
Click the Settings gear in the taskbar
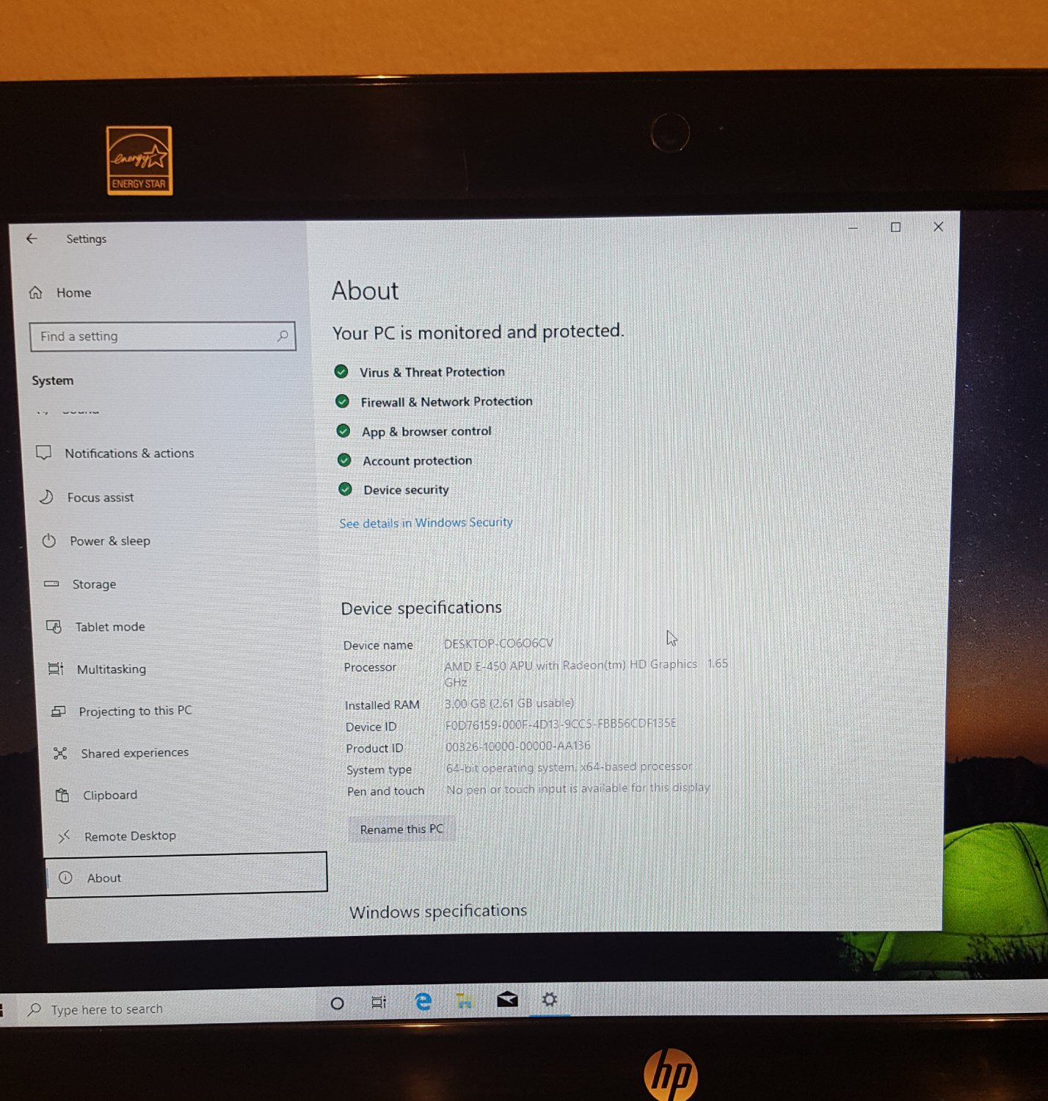click(x=550, y=999)
